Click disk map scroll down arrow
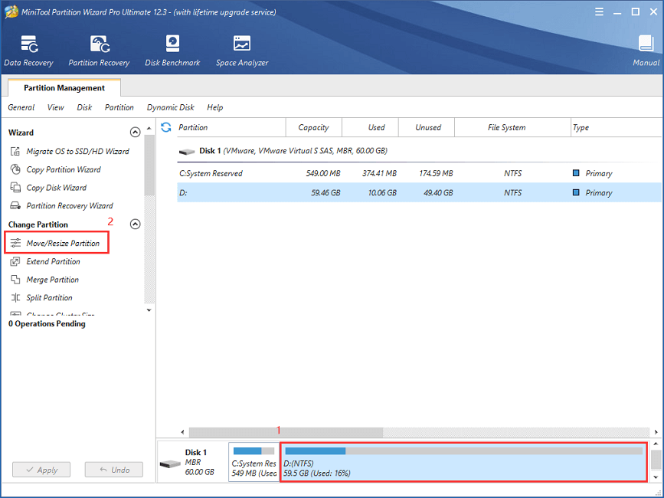Image resolution: width=664 pixels, height=498 pixels. coord(656,477)
